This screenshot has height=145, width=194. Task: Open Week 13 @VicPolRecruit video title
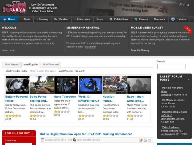(x=89, y=99)
